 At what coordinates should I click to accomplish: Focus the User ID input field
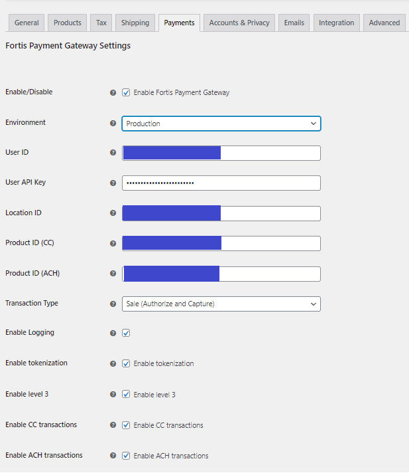[x=221, y=153]
